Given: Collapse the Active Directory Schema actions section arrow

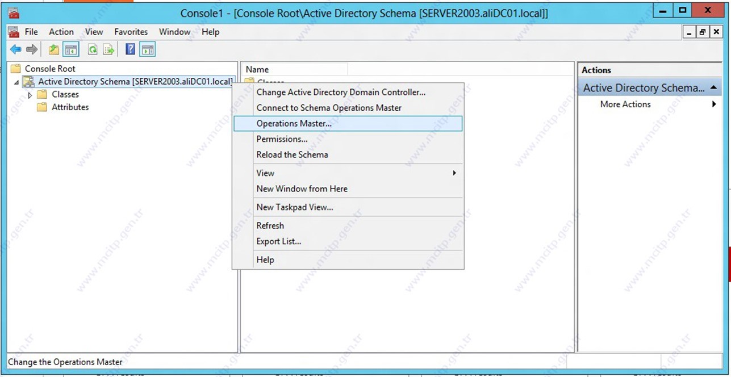Looking at the screenshot, I should tap(713, 88).
